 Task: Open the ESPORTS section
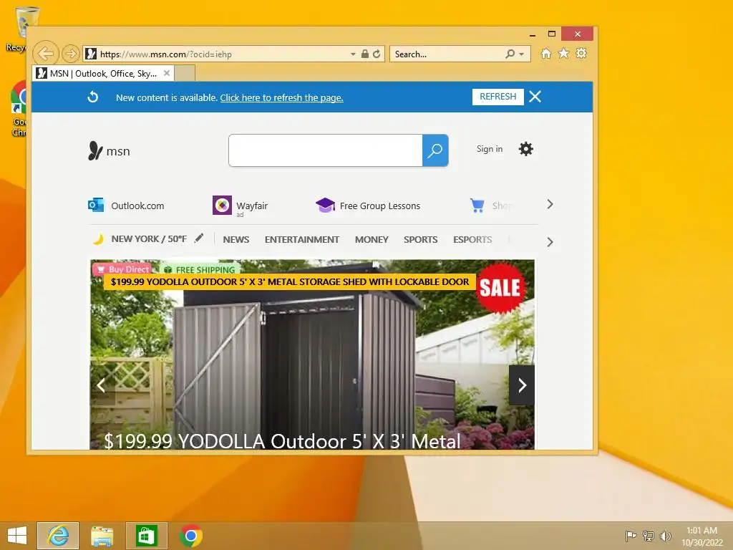pyautogui.click(x=472, y=239)
